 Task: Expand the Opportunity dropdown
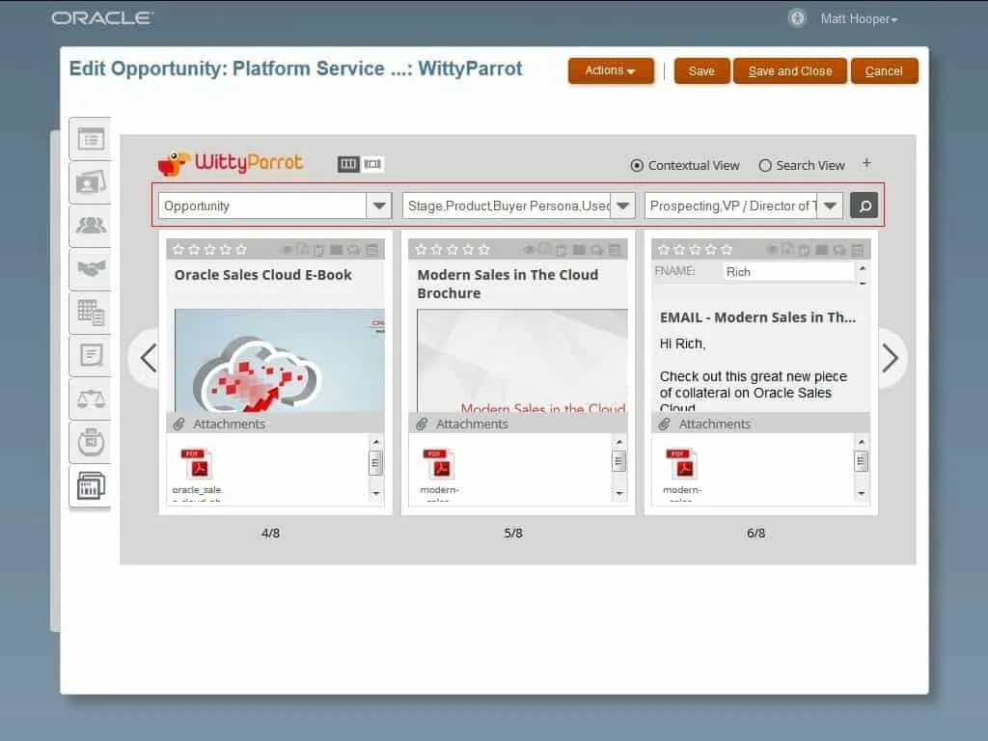click(379, 206)
